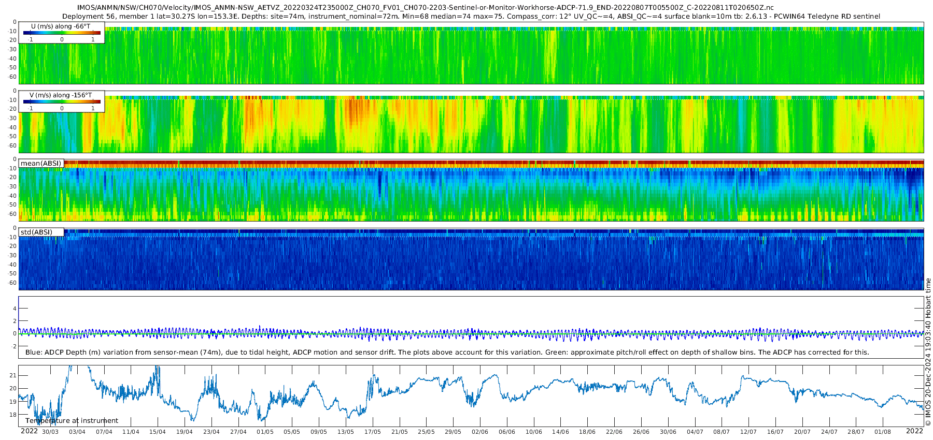
Task: Click the V velocity colorbar gradient
Action: point(62,102)
